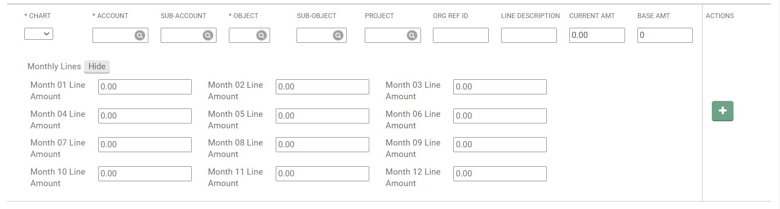Screen dimensions: 780x209
Task: Select the Month 06 Line Amount field
Action: 500,116
